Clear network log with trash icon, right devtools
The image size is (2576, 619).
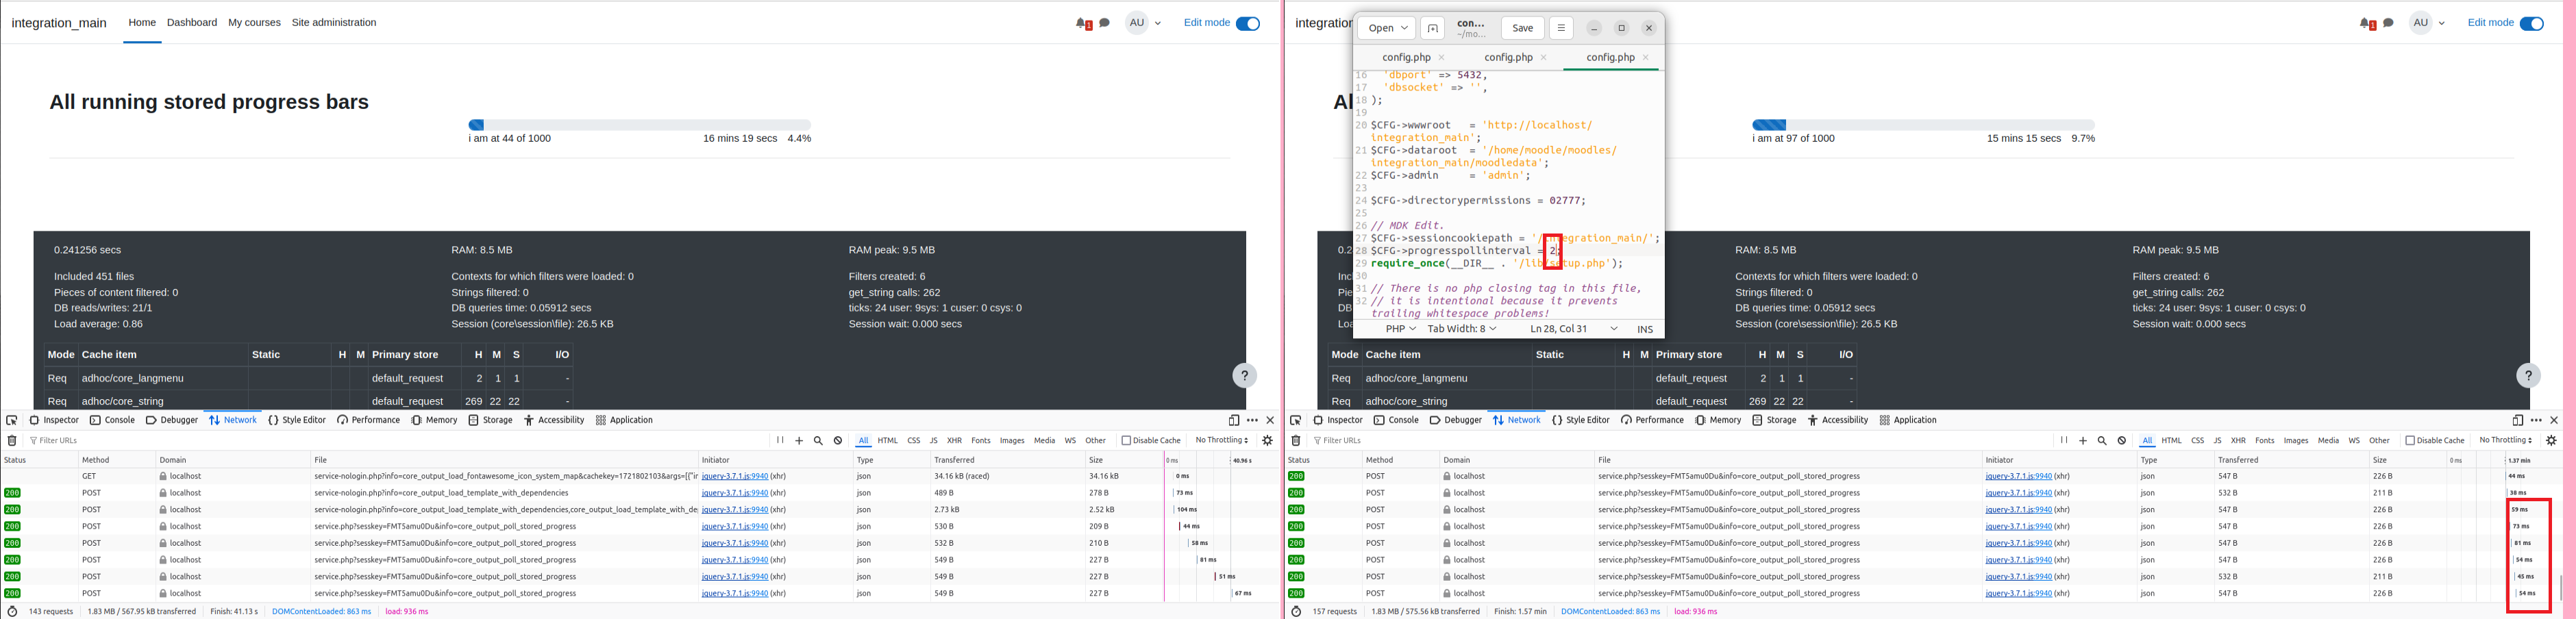pos(1296,441)
